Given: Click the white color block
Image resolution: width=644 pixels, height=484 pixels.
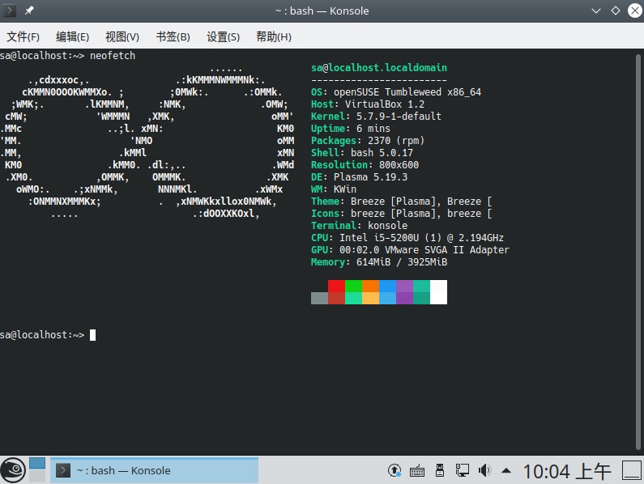Looking at the screenshot, I should tap(438, 292).
